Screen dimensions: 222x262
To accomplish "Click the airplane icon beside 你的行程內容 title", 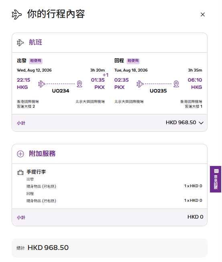I will point(17,14).
